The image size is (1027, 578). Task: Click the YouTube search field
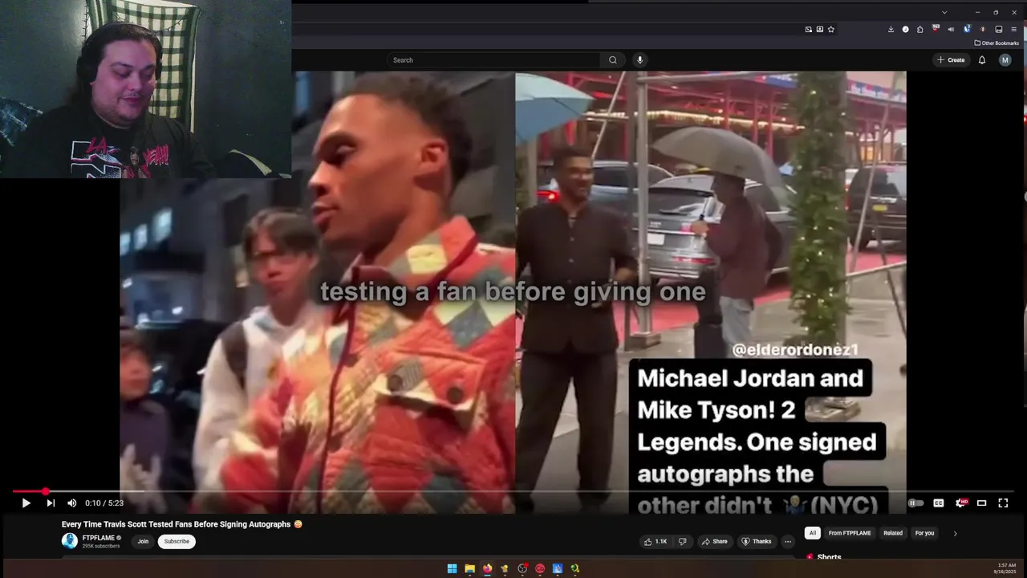(493, 60)
